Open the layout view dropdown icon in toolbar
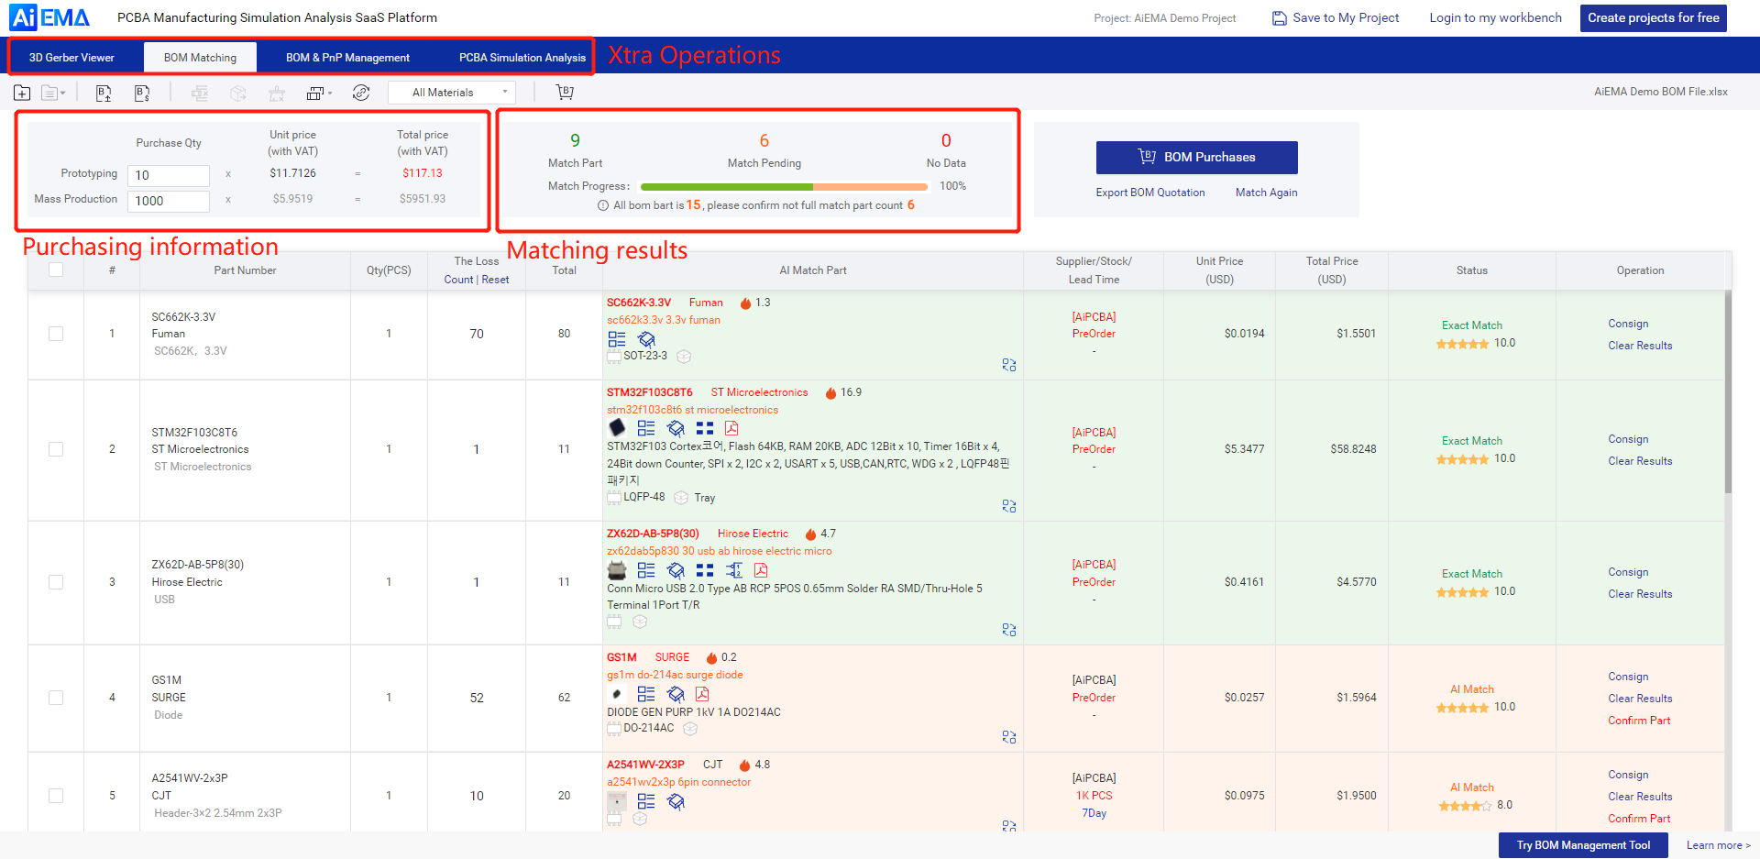This screenshot has width=1760, height=859. pyautogui.click(x=319, y=93)
